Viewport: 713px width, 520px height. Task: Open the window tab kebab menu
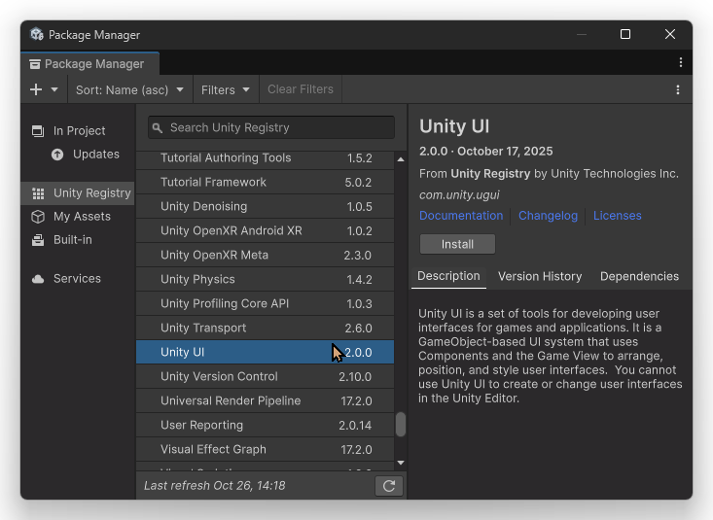[680, 62]
